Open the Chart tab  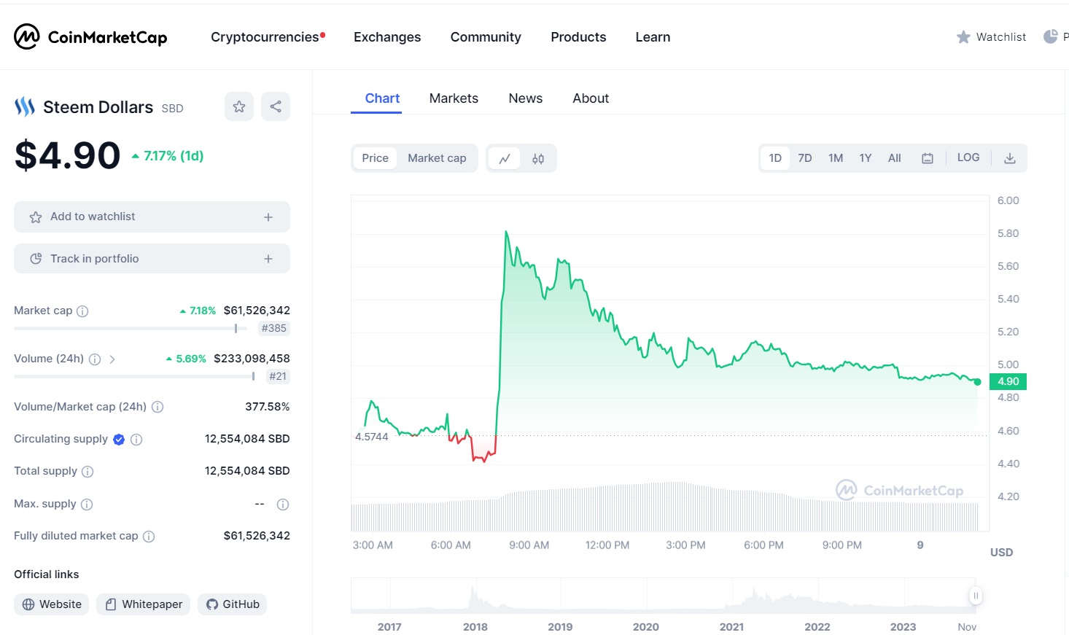[x=382, y=98]
